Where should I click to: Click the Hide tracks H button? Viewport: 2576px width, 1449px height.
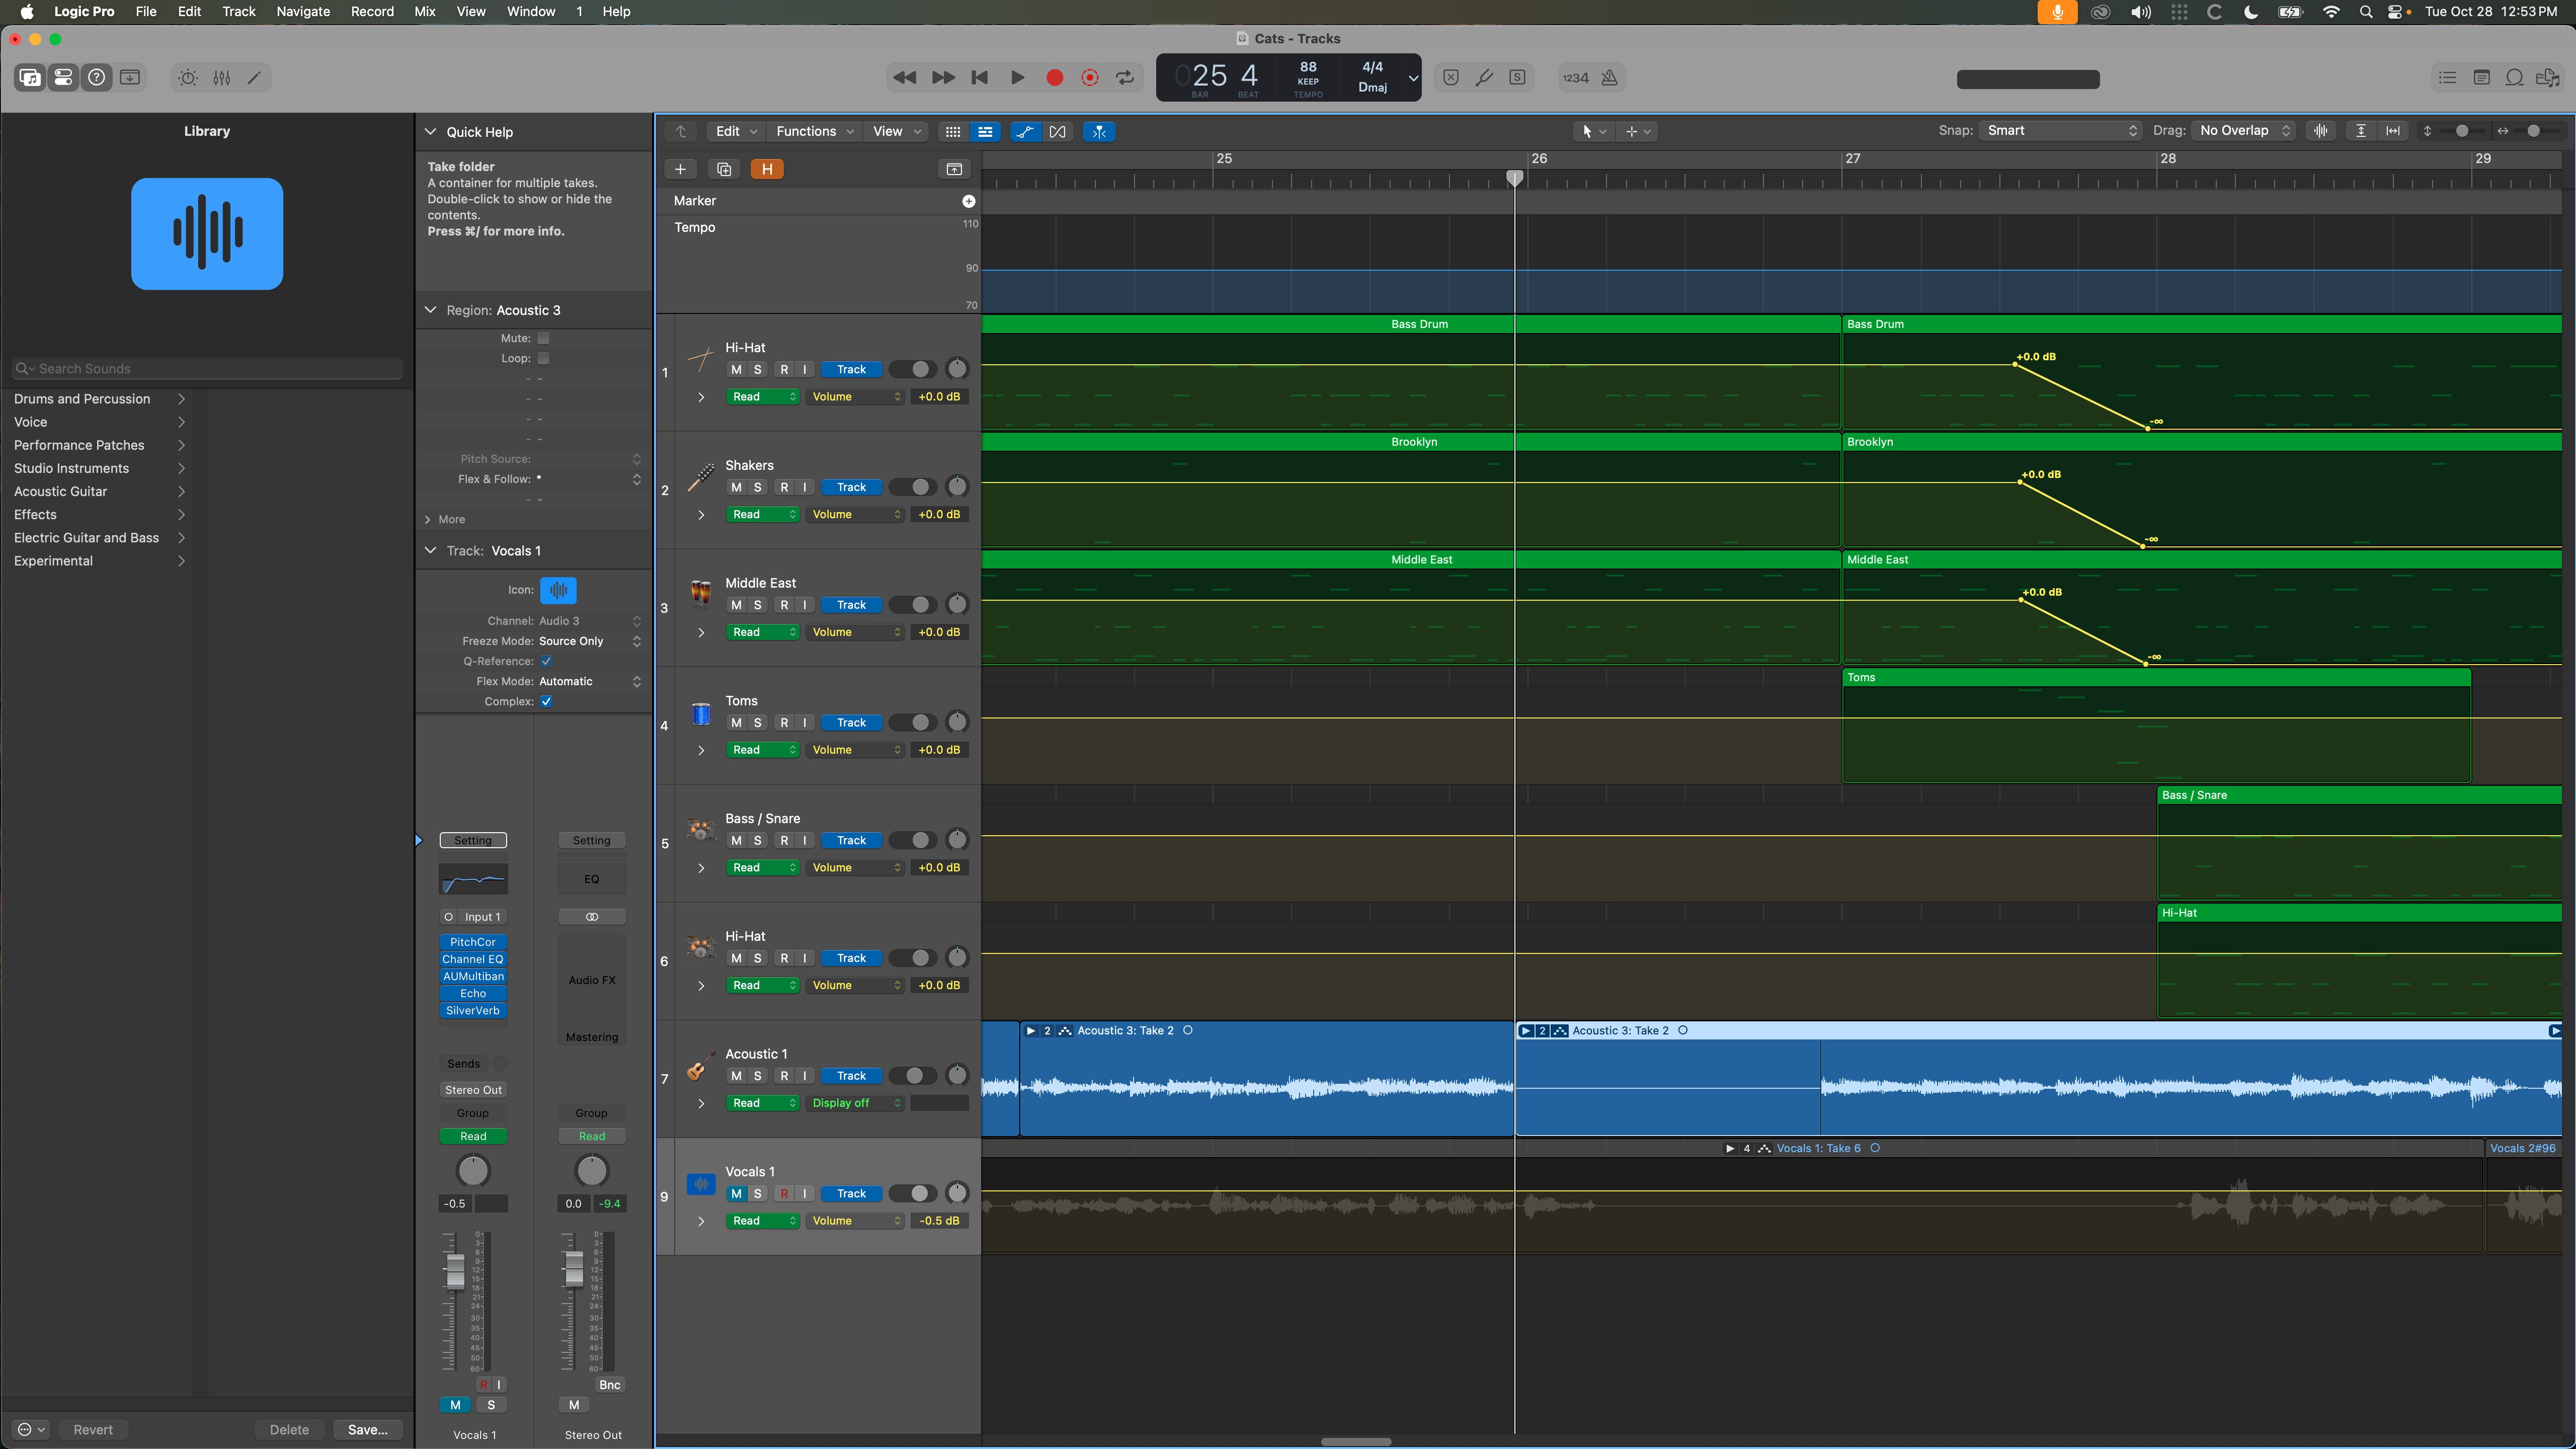767,169
